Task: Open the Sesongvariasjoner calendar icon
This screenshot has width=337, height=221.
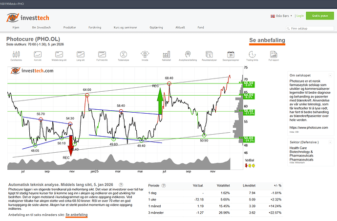Action: click(231, 55)
